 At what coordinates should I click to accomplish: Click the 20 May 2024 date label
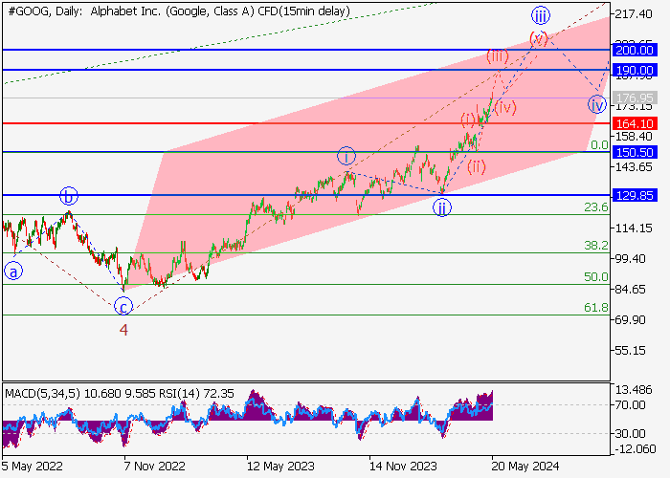coord(525,467)
